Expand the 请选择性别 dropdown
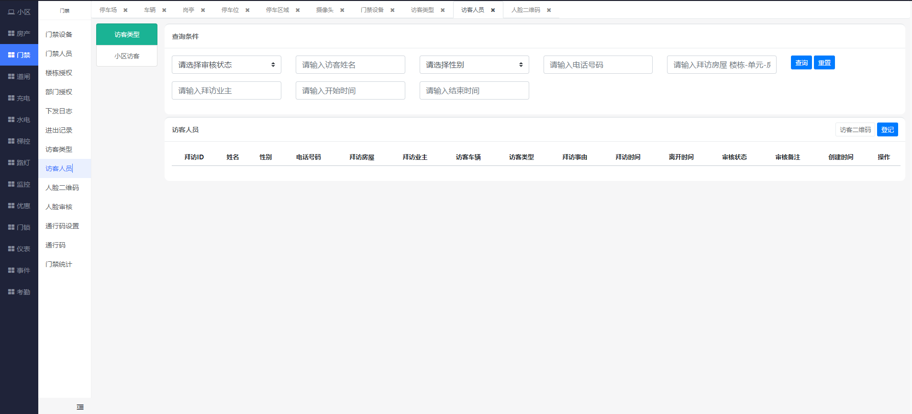 tap(474, 65)
